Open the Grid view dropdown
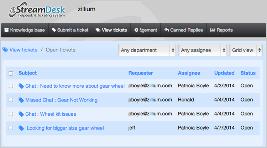This screenshot has height=148, width=267. [x=246, y=50]
